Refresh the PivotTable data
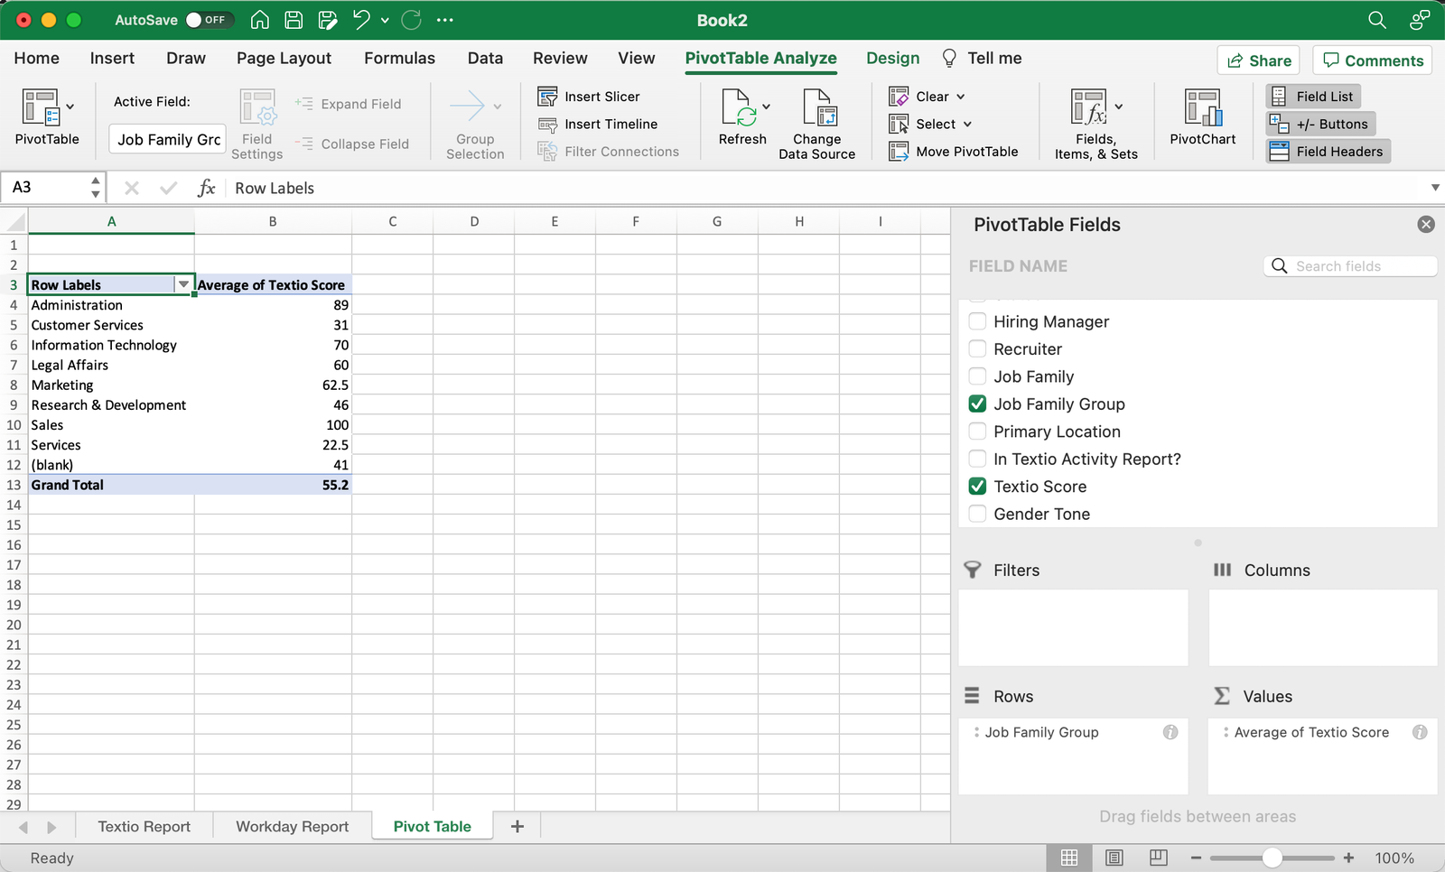 click(742, 122)
